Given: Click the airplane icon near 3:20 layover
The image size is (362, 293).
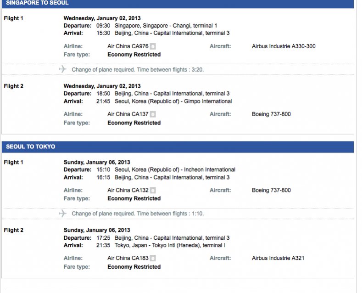Looking at the screenshot, I should tap(62, 69).
